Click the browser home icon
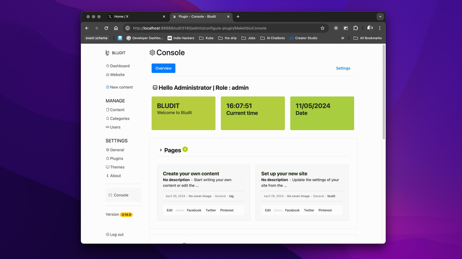The height and width of the screenshot is (259, 462). (116, 28)
